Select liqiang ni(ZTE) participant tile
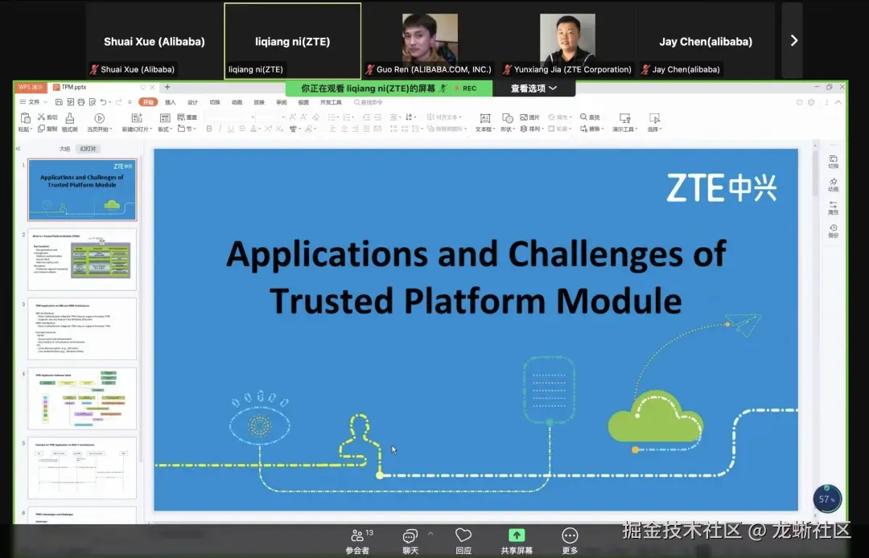Screen dimensions: 869x558 point(293,41)
